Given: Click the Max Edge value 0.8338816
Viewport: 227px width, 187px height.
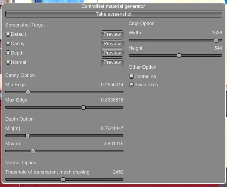Looking at the screenshot, I should click(112, 100).
